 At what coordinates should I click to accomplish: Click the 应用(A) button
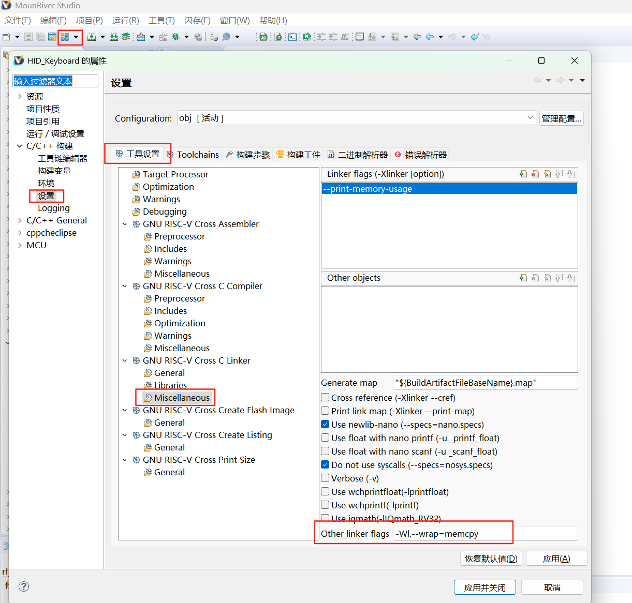[556, 559]
